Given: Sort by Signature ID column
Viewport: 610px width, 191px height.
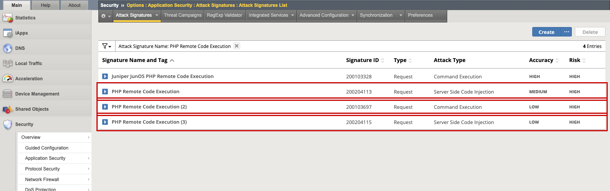Looking at the screenshot, I should pyautogui.click(x=365, y=60).
